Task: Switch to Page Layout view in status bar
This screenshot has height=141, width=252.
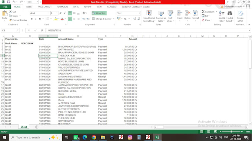Action: coord(208,131)
